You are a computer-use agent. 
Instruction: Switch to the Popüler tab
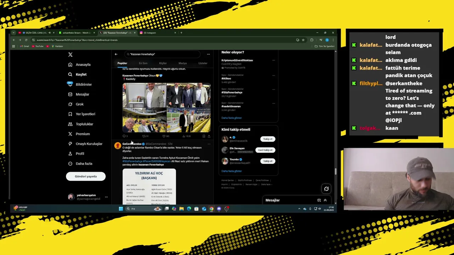coord(122,63)
